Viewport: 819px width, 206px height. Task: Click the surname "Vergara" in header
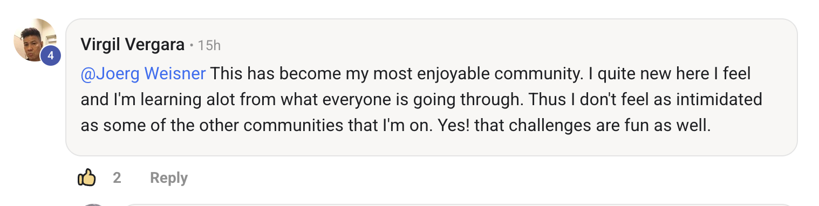coord(155,45)
